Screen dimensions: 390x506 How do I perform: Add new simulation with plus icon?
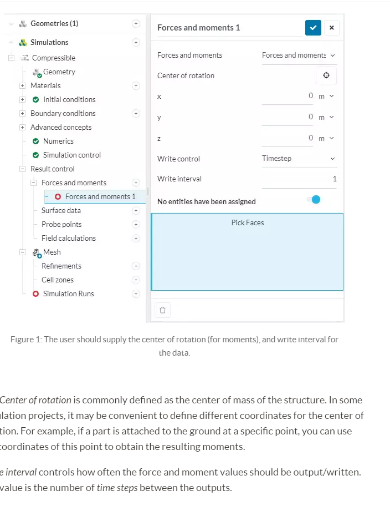pos(136,42)
